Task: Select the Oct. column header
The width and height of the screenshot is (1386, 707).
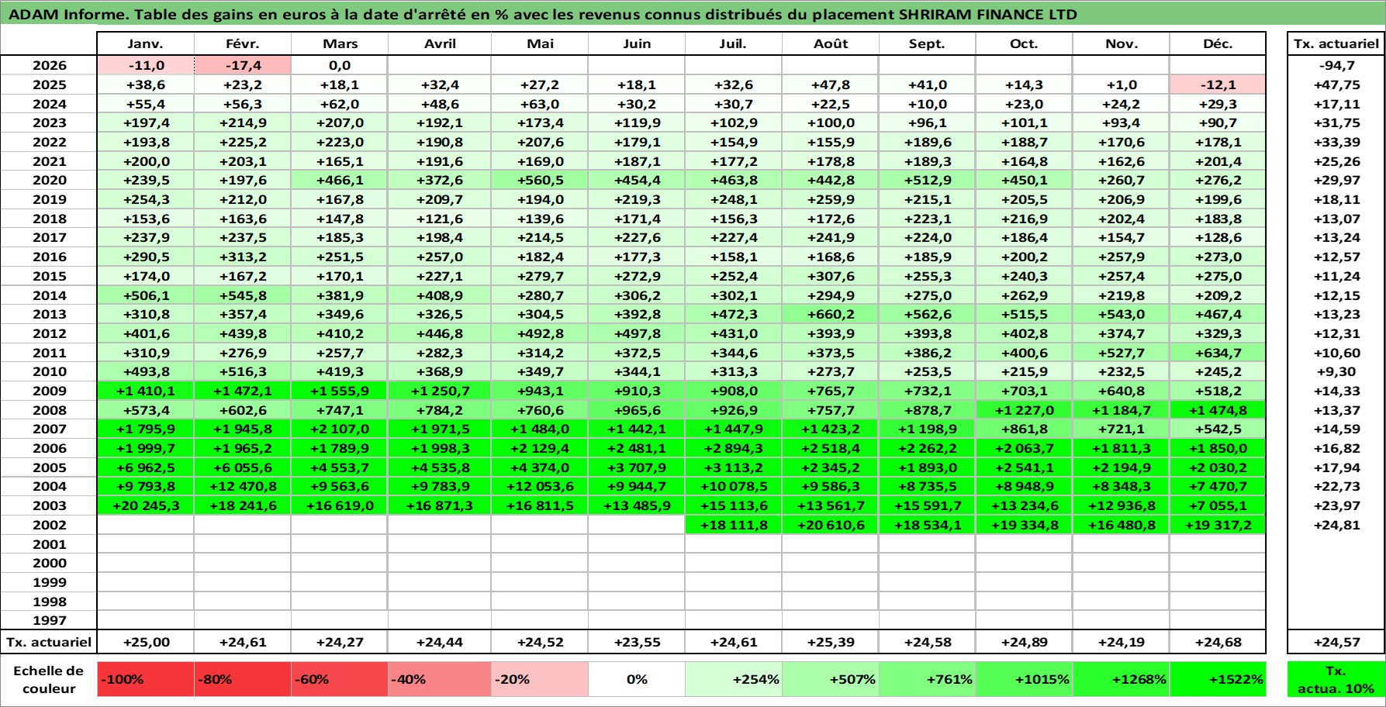Action: click(1025, 43)
